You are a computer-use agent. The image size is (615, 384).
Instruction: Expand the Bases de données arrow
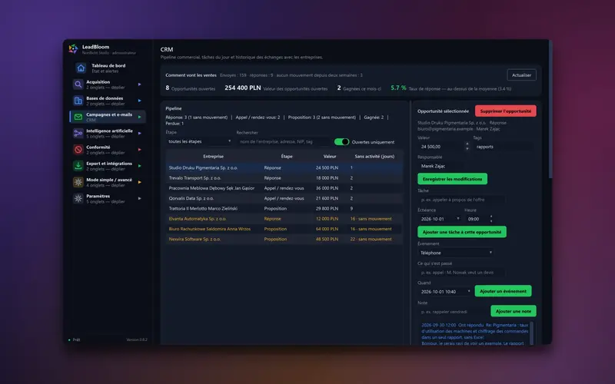[x=140, y=101]
